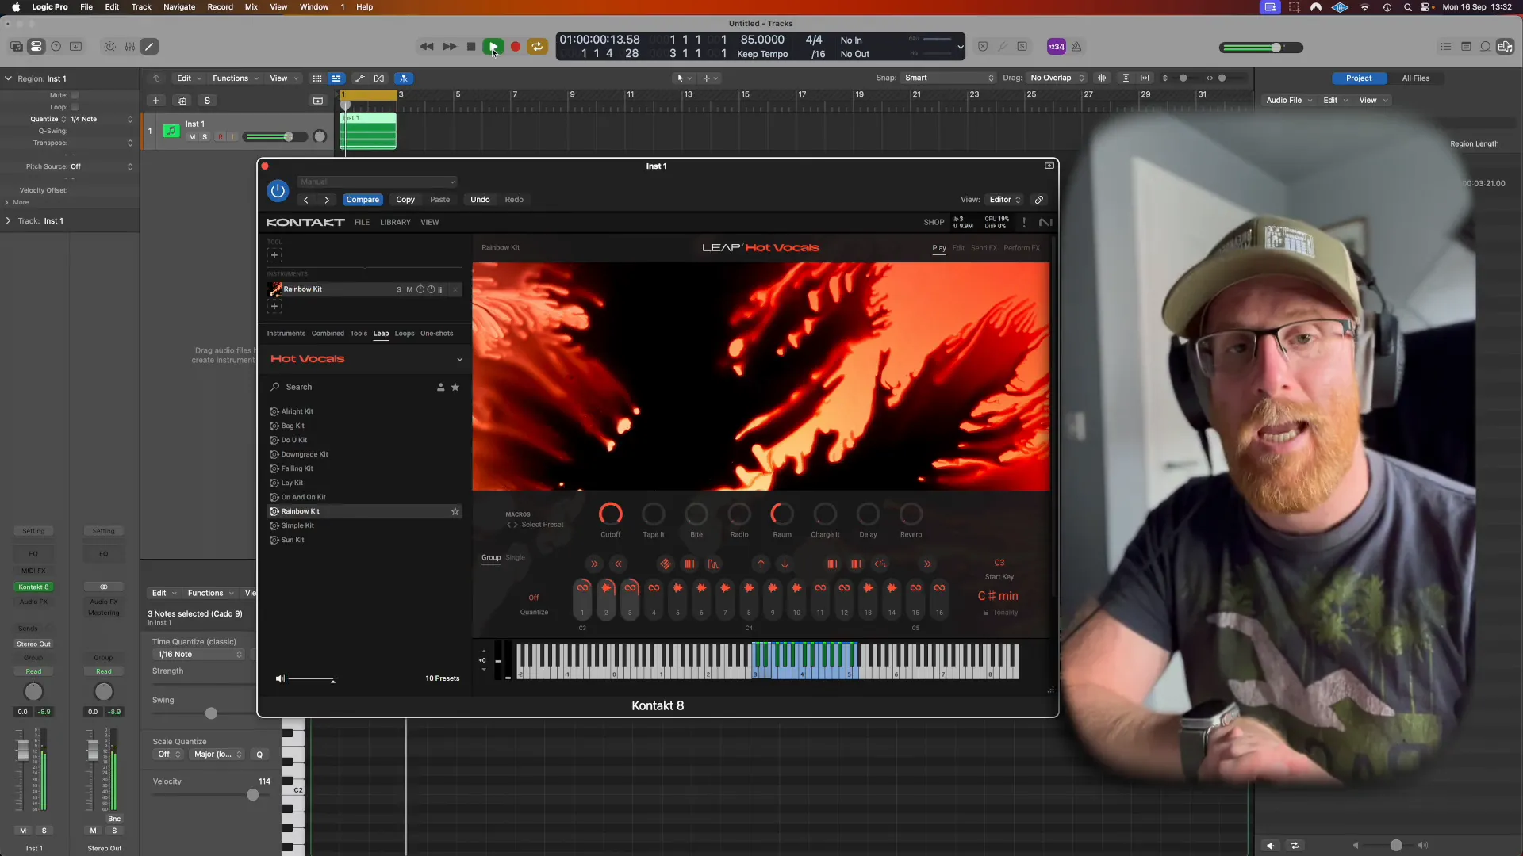Select the Downgrade Kit preset
This screenshot has height=856, width=1523.
click(x=305, y=455)
